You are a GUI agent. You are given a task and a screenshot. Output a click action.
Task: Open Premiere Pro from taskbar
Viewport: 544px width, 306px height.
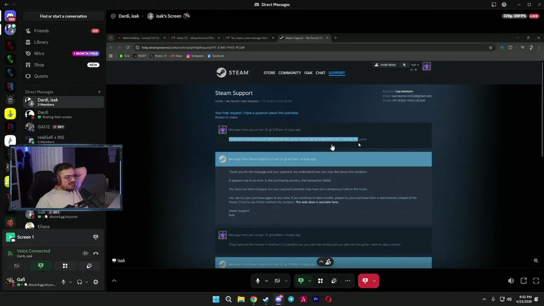[x=316, y=299]
